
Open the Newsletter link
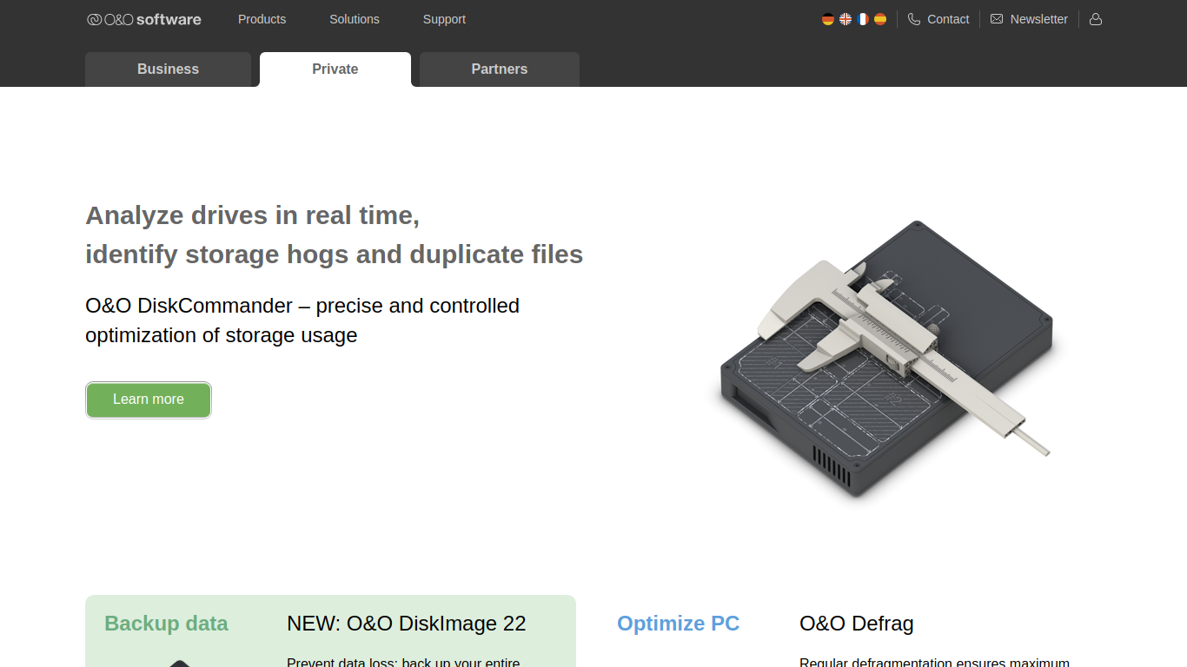tap(1038, 19)
